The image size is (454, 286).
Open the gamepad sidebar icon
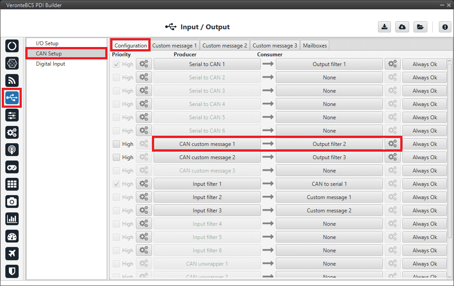pos(12,167)
